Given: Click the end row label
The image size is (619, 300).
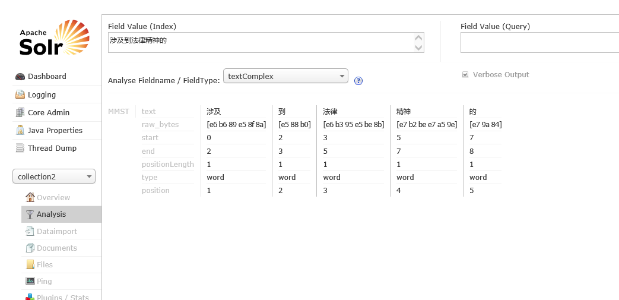Looking at the screenshot, I should click(148, 151).
